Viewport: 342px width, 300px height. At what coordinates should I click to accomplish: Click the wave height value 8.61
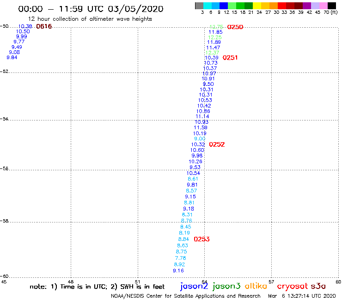click(193, 179)
